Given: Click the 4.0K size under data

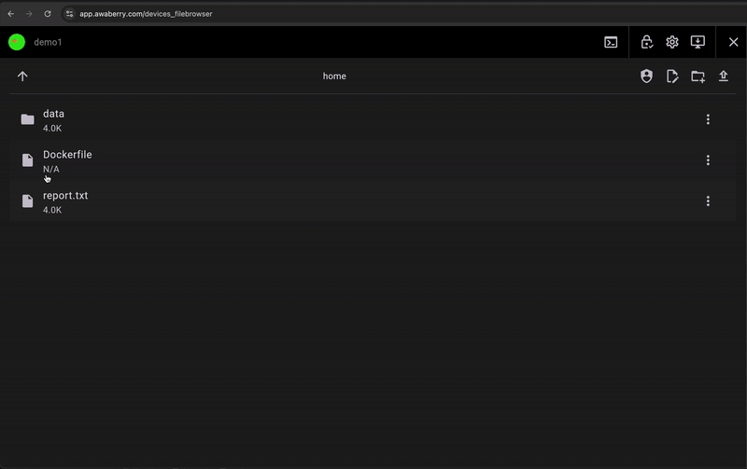Looking at the screenshot, I should (52, 129).
